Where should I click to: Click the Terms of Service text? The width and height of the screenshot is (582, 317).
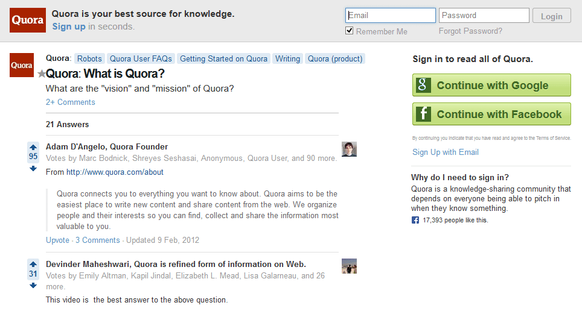(553, 138)
